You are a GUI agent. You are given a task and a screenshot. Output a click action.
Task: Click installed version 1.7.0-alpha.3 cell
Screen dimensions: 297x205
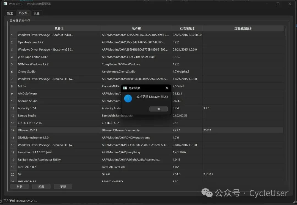tap(187, 71)
